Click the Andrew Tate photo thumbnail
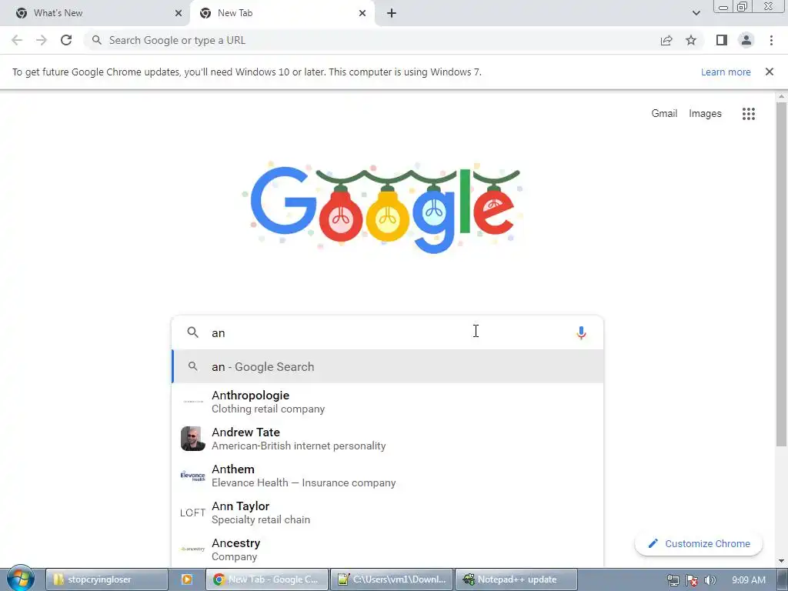This screenshot has width=788, height=591. click(x=193, y=439)
